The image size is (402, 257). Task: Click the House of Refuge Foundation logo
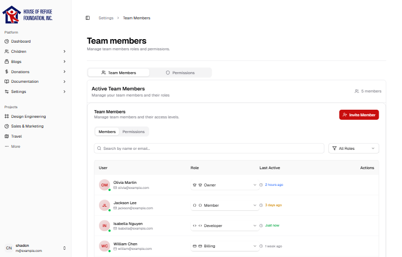pyautogui.click(x=27, y=15)
